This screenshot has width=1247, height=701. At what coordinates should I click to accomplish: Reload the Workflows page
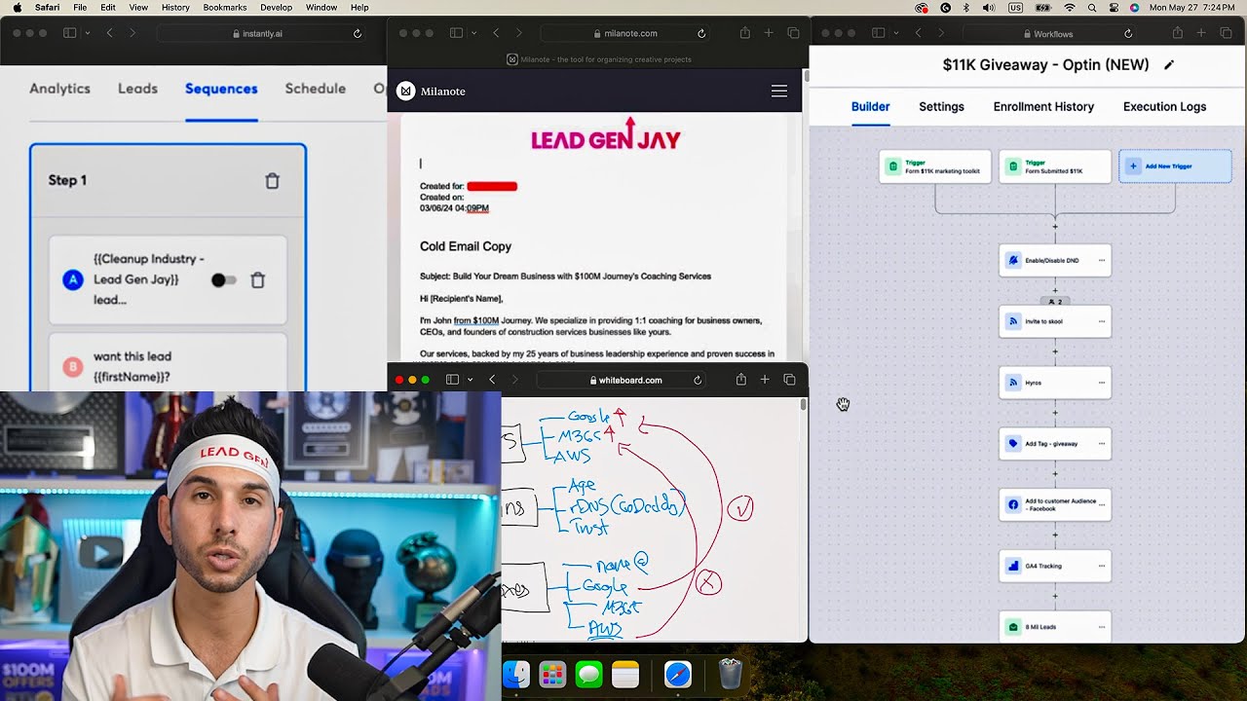(x=1128, y=33)
